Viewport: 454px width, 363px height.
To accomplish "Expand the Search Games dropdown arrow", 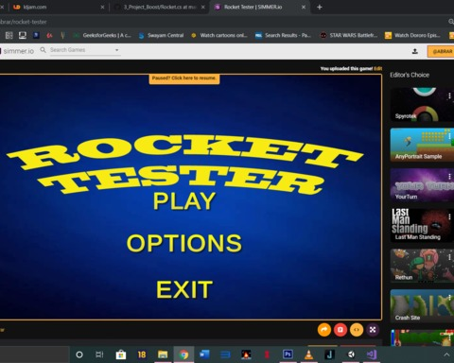I will 116,50.
